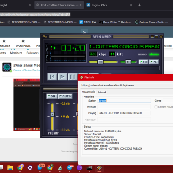Click the Genre input field

pyautogui.click(x=168, y=101)
